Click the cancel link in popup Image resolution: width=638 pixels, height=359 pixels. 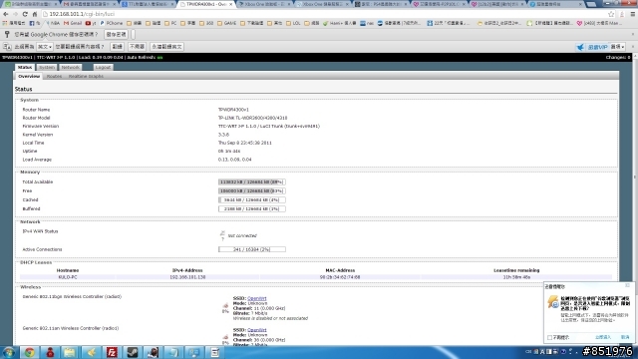625,337
